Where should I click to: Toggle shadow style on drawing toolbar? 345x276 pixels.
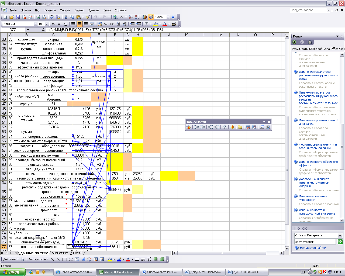156,259
